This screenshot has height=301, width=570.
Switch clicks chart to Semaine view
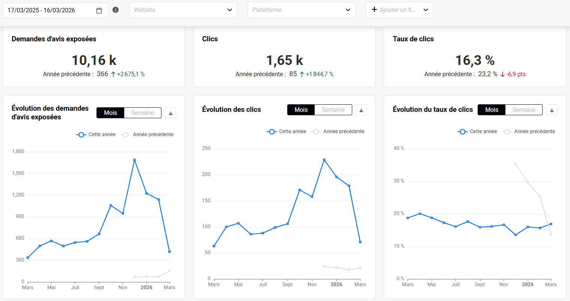(333, 110)
